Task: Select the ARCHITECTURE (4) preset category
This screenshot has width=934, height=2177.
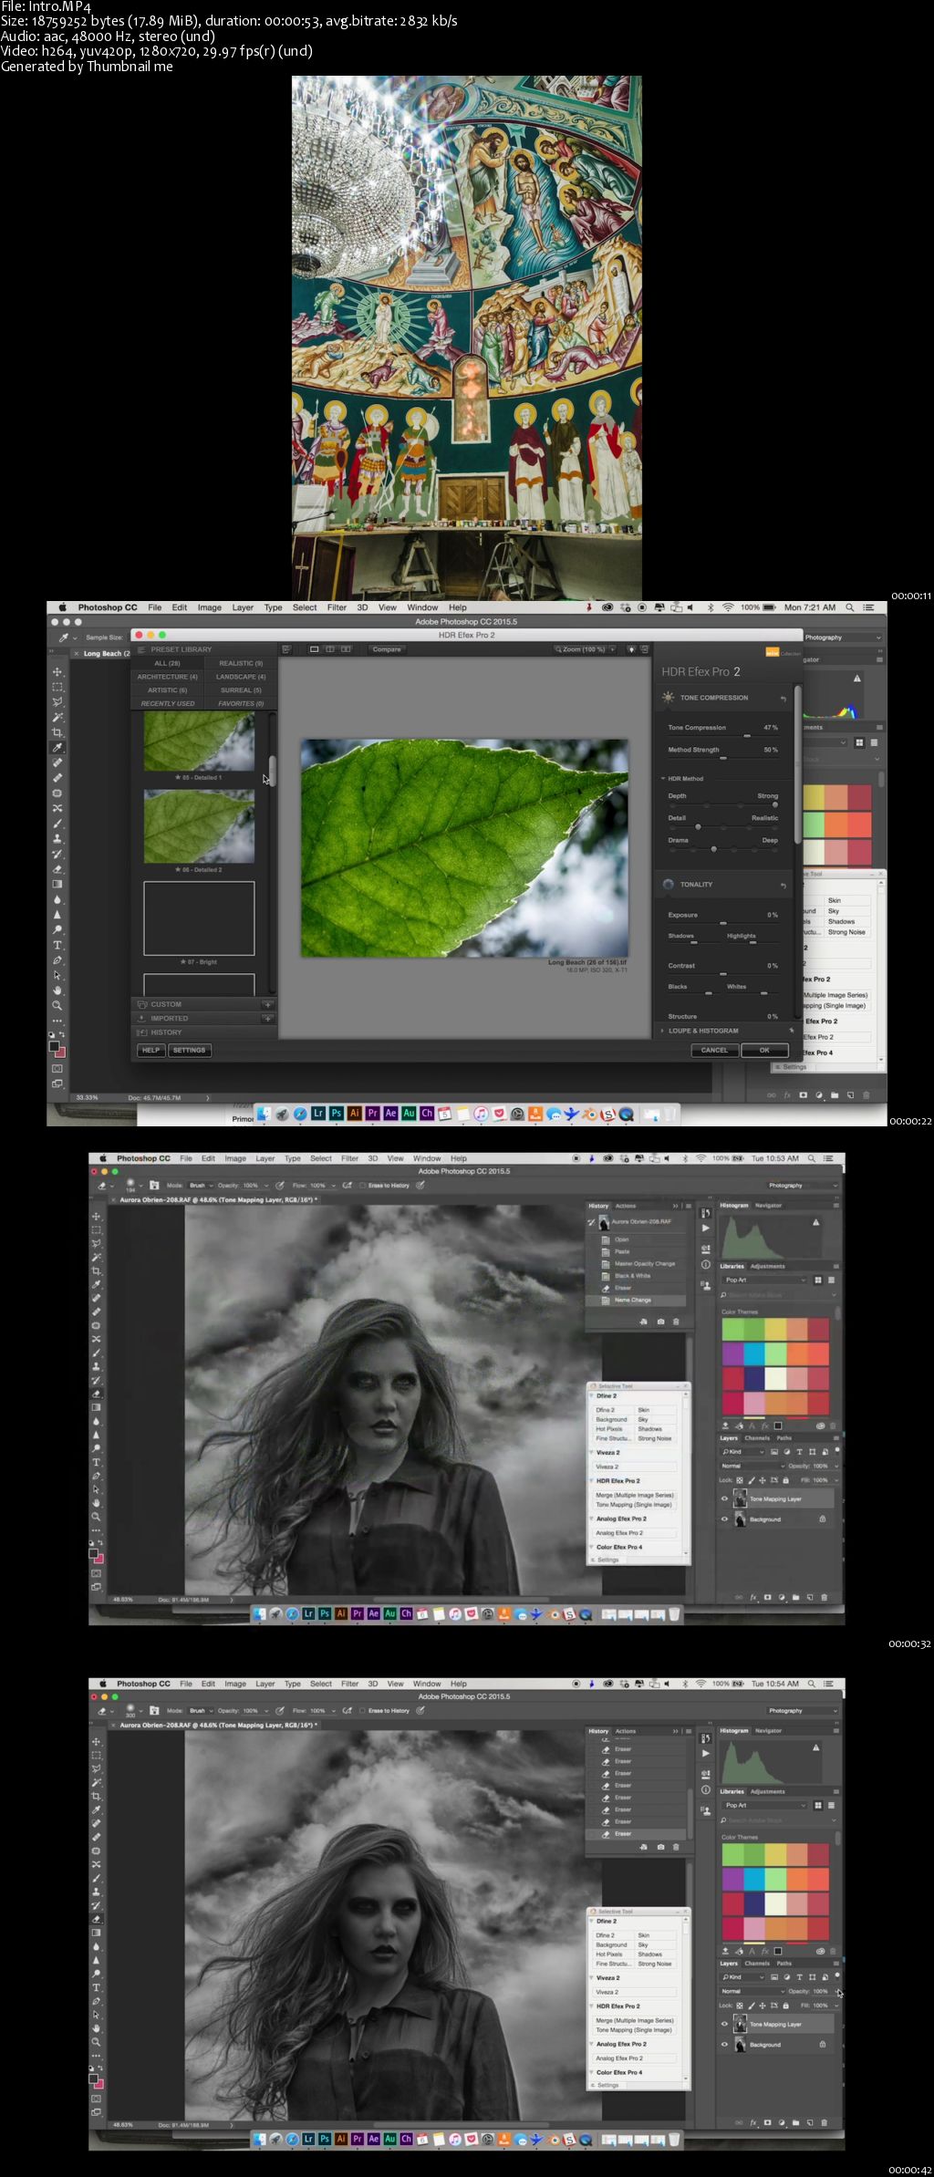Action: [168, 677]
